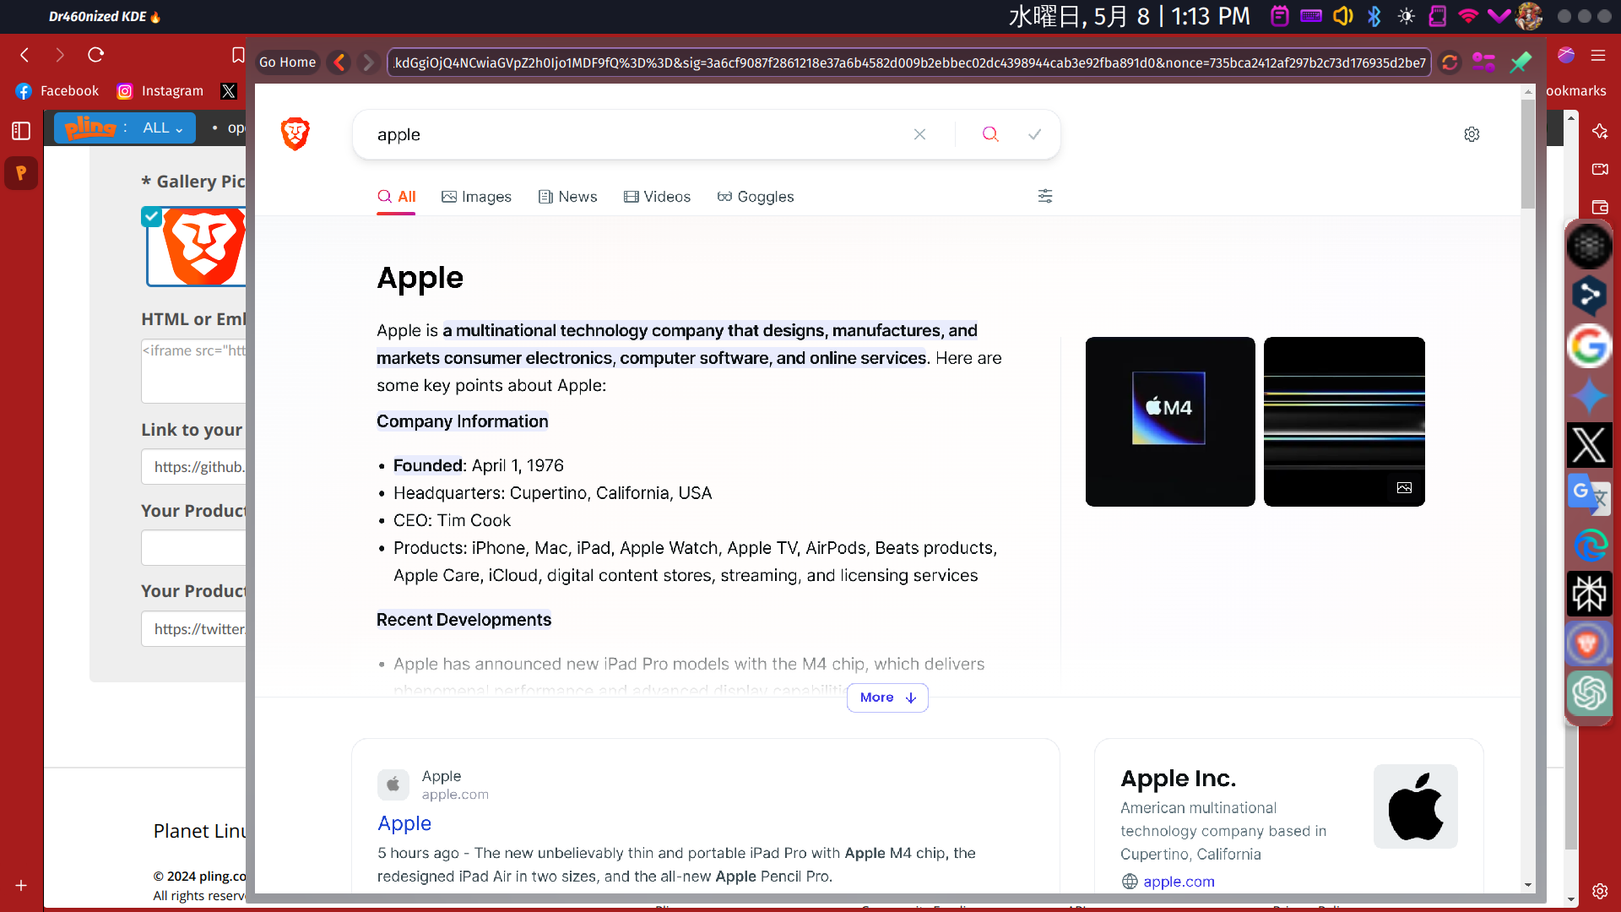Open the colorful streaks image thumbnail

tap(1344, 421)
